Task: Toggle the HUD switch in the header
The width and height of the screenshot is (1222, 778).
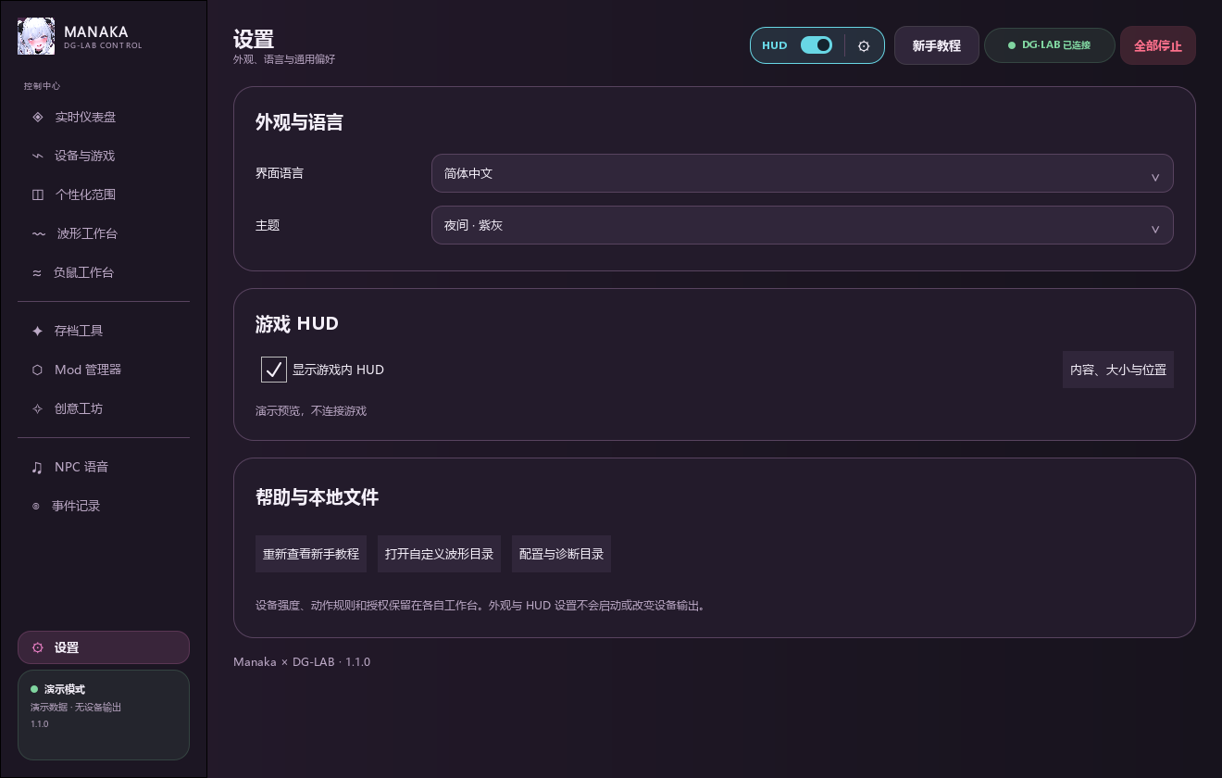Action: point(817,45)
